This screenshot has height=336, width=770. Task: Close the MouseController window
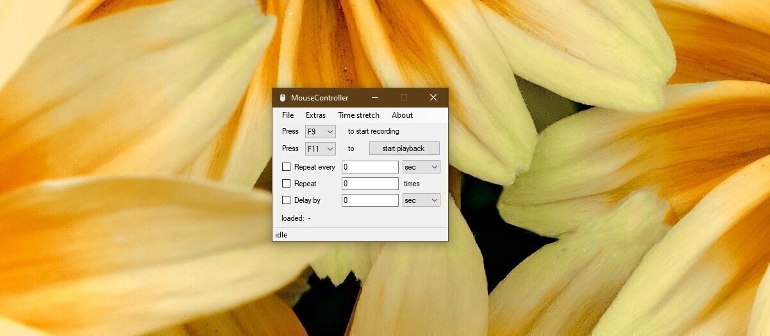(433, 97)
